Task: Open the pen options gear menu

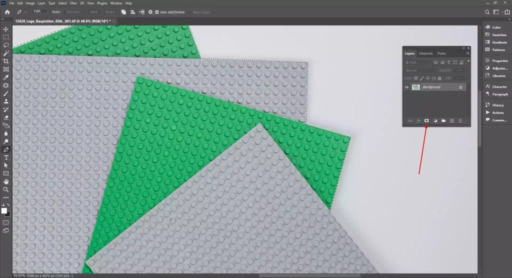Action: [150, 12]
